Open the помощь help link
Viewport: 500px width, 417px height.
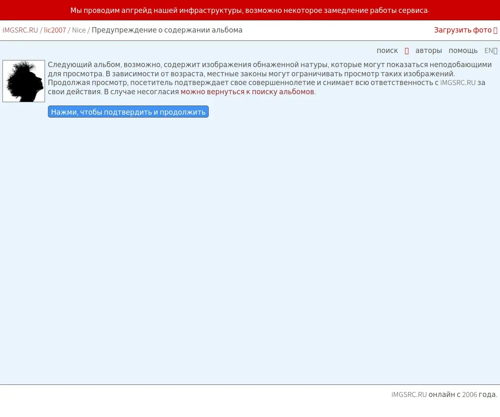tap(463, 50)
